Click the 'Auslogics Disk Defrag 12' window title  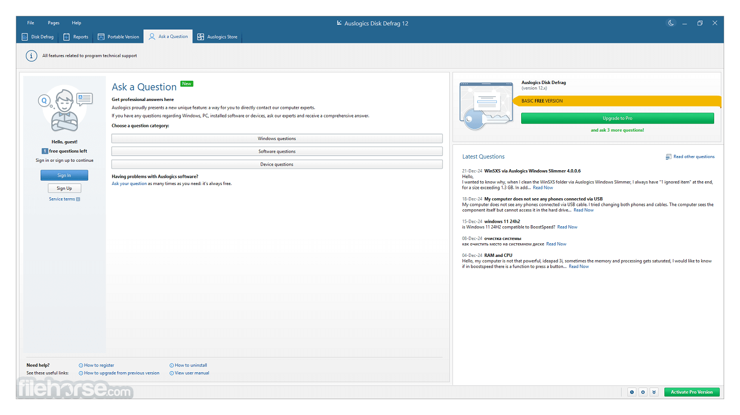(376, 23)
